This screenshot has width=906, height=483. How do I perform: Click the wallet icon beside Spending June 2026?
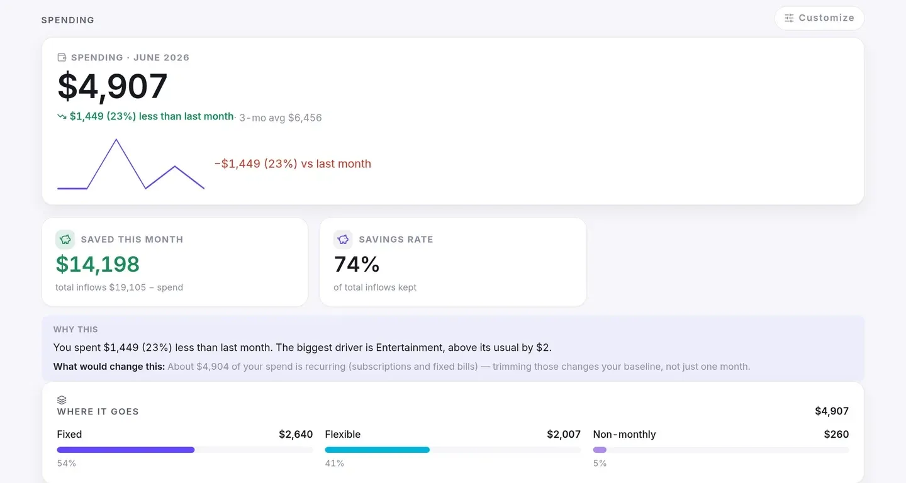point(62,57)
